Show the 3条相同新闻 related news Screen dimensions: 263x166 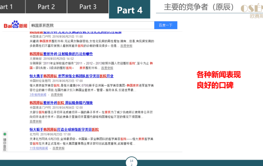38,95
